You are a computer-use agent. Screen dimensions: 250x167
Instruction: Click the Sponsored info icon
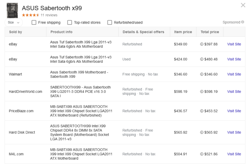pyautogui.click(x=242, y=22)
